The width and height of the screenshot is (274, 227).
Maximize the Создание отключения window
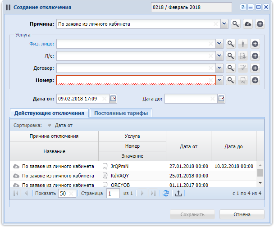click(258, 7)
